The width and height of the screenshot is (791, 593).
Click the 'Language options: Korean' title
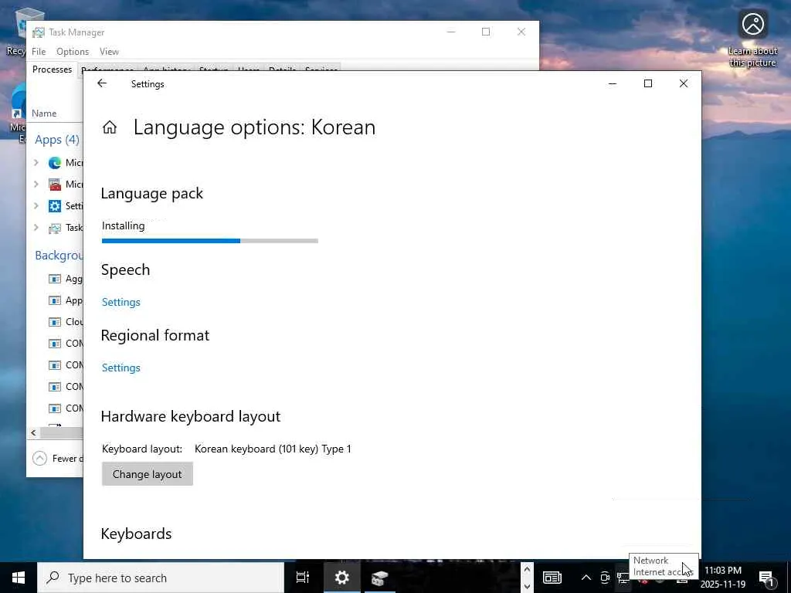254,127
